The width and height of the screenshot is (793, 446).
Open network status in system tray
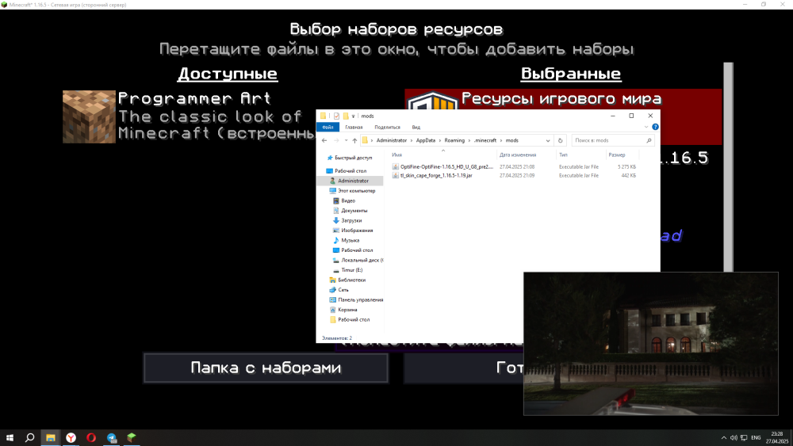(x=744, y=437)
